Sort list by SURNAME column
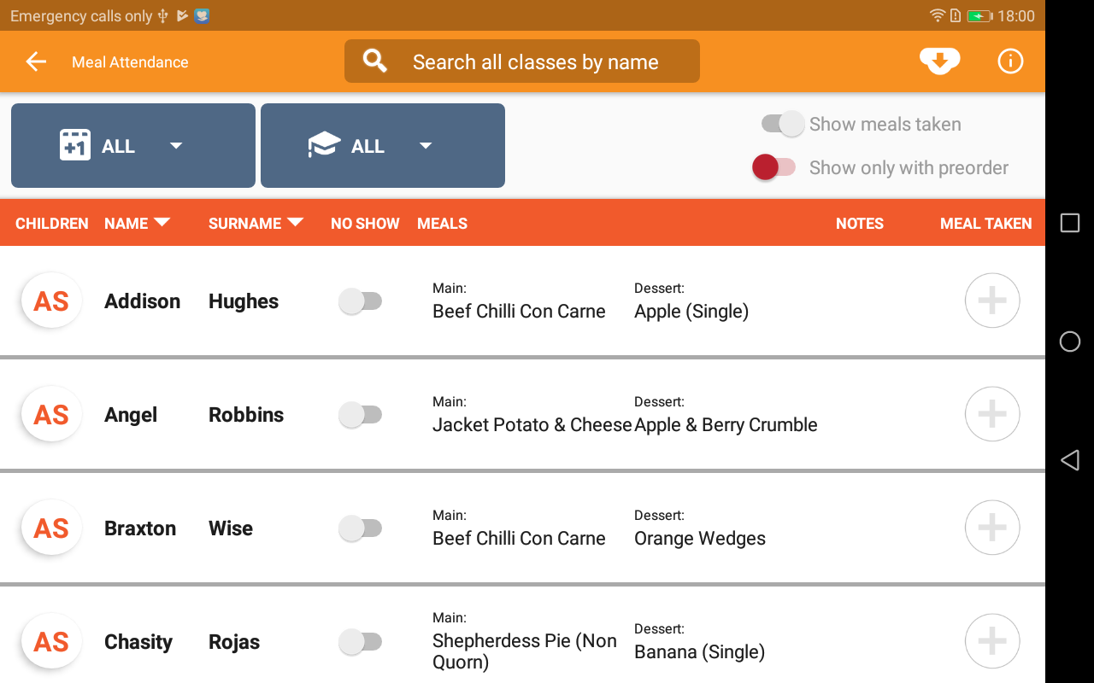This screenshot has height=683, width=1094. pyautogui.click(x=256, y=224)
